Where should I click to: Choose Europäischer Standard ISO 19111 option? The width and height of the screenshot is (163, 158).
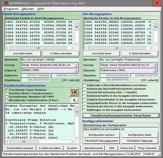pyautogui.click(x=6, y=97)
